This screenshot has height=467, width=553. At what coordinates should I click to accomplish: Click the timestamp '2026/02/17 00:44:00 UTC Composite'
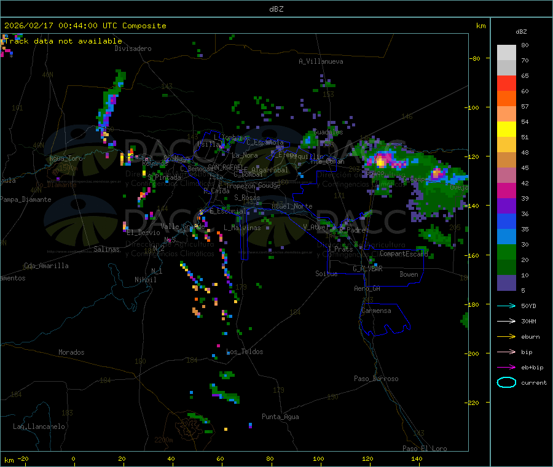[85, 26]
